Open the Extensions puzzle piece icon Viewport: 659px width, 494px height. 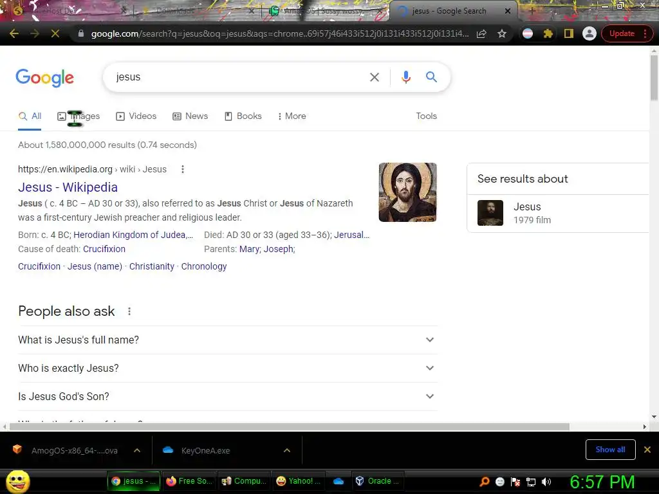coord(548,33)
